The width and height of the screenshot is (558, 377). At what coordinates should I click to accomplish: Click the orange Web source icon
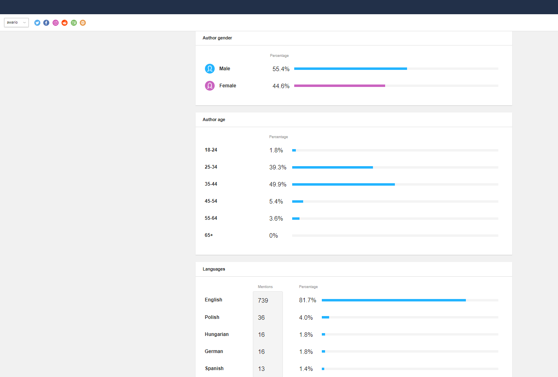tap(83, 23)
